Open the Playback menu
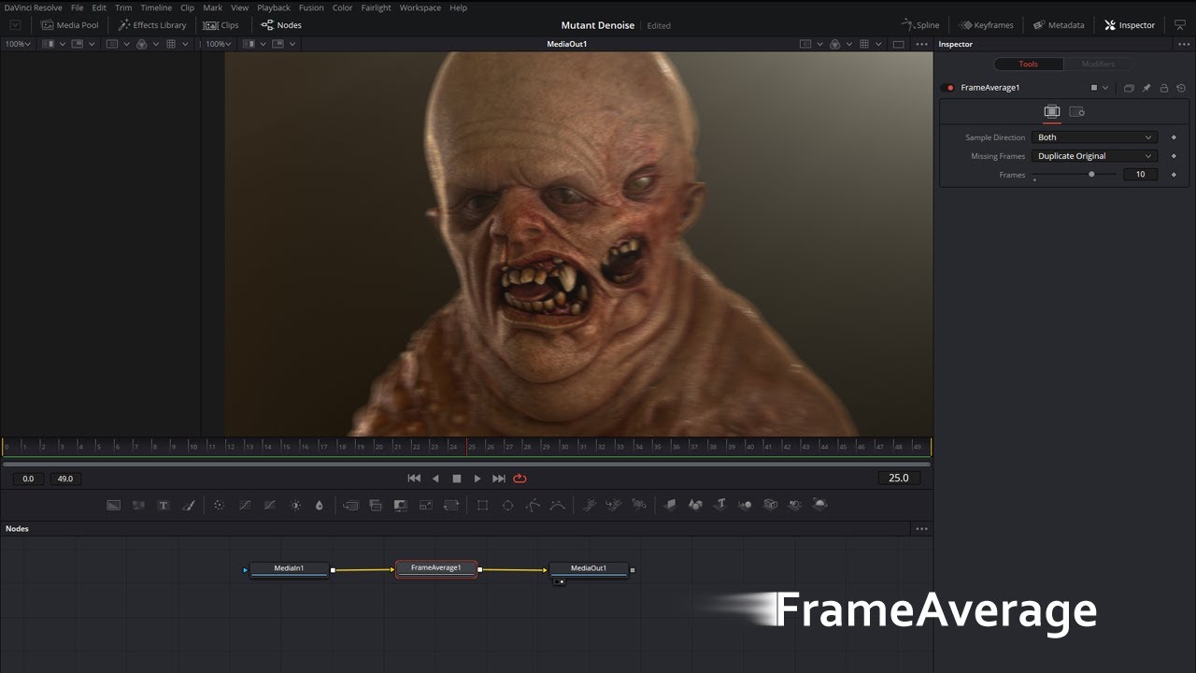 click(x=274, y=7)
